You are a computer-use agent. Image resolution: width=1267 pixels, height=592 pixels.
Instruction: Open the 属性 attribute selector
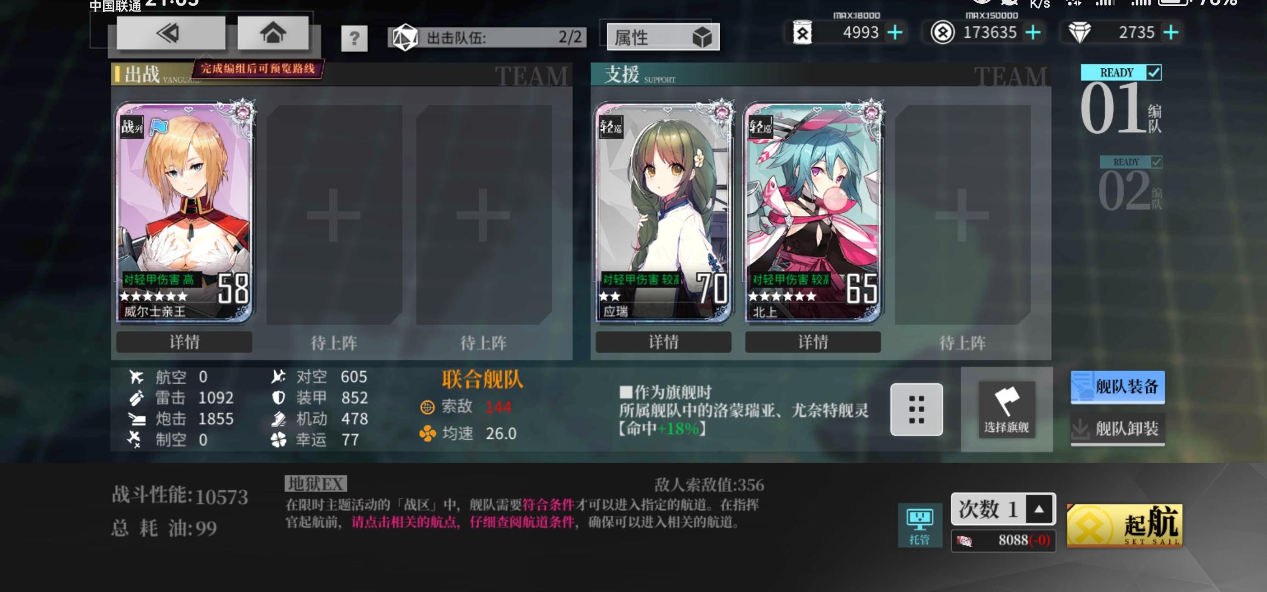point(663,37)
